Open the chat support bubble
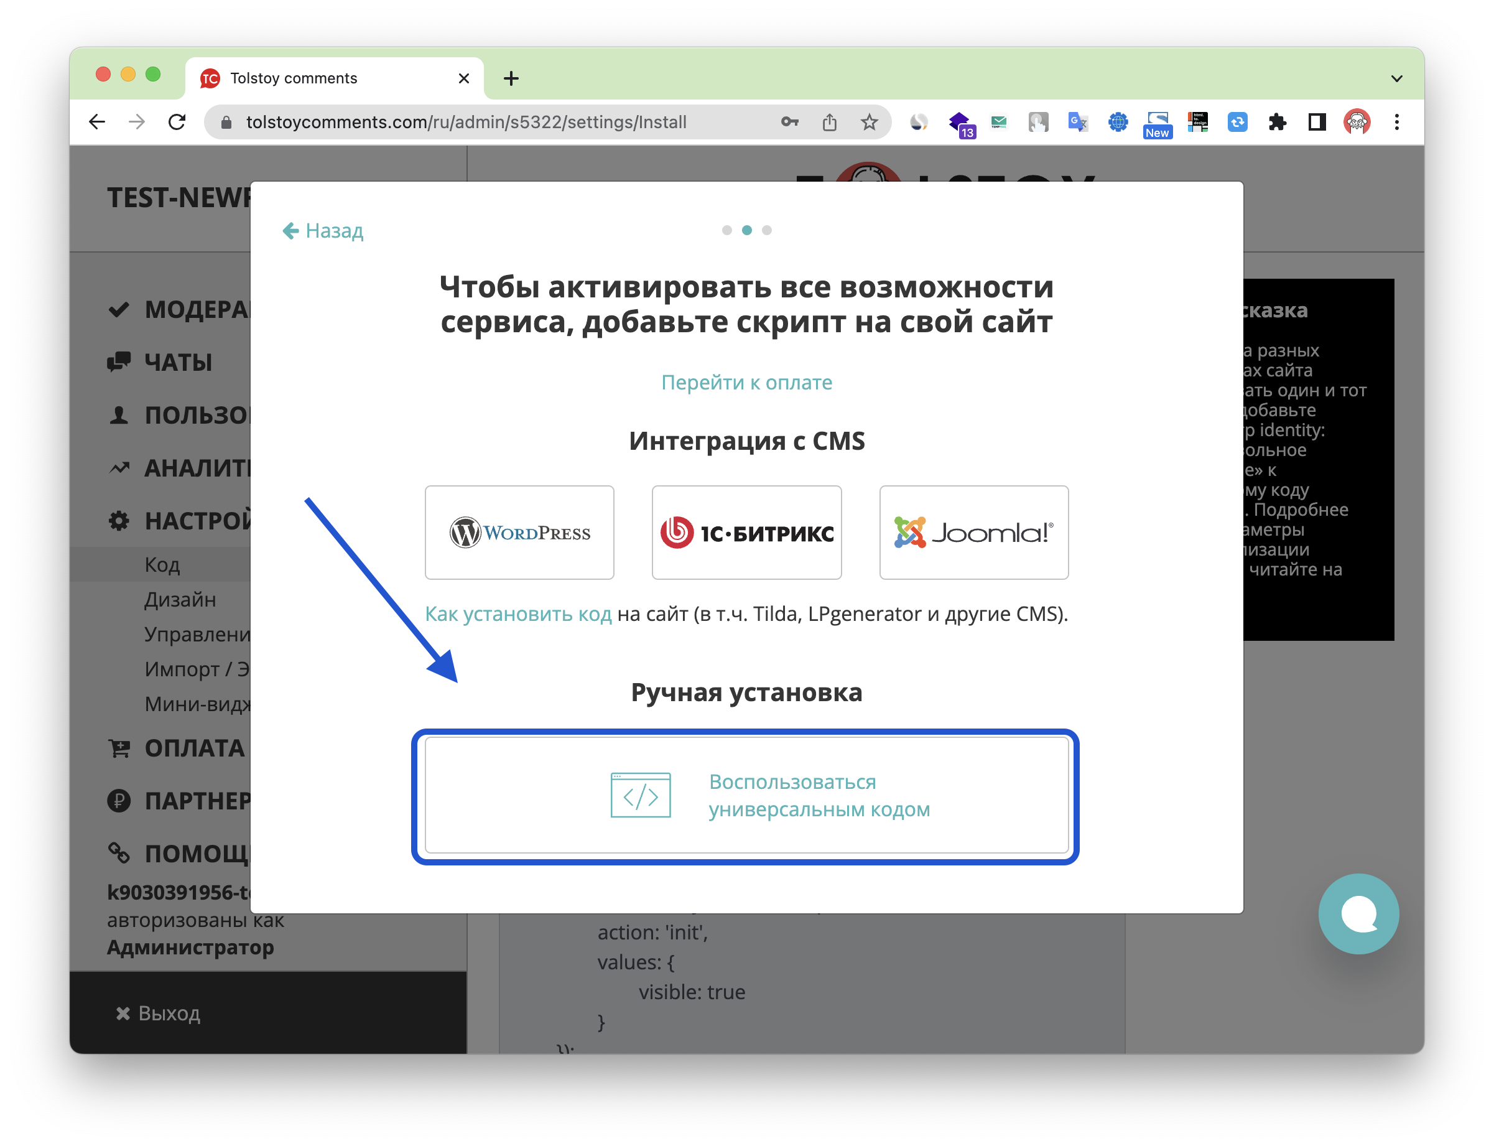 click(x=1358, y=914)
